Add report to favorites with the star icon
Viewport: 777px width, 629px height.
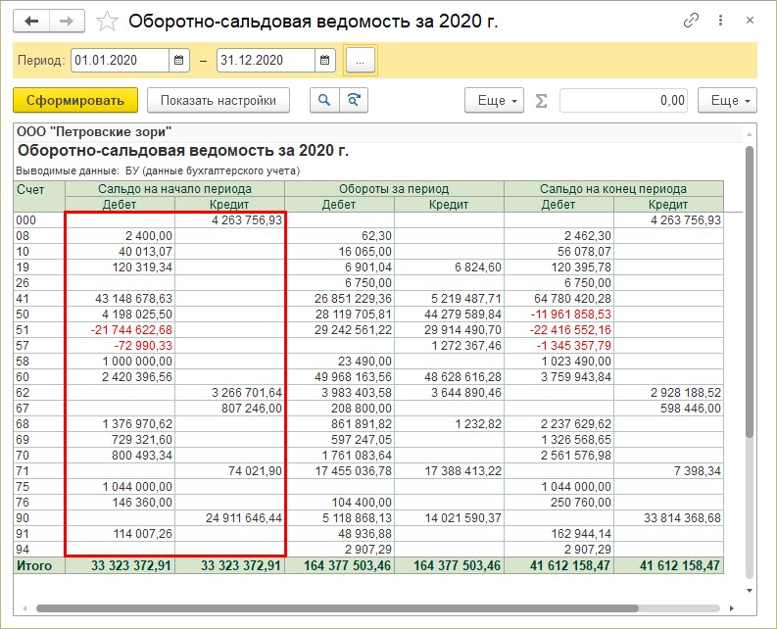point(107,22)
